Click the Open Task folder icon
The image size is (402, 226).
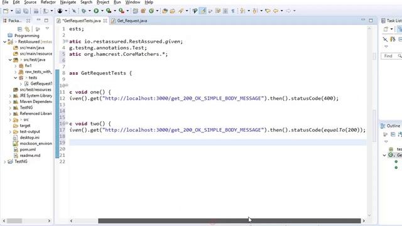pyautogui.click(x=172, y=11)
